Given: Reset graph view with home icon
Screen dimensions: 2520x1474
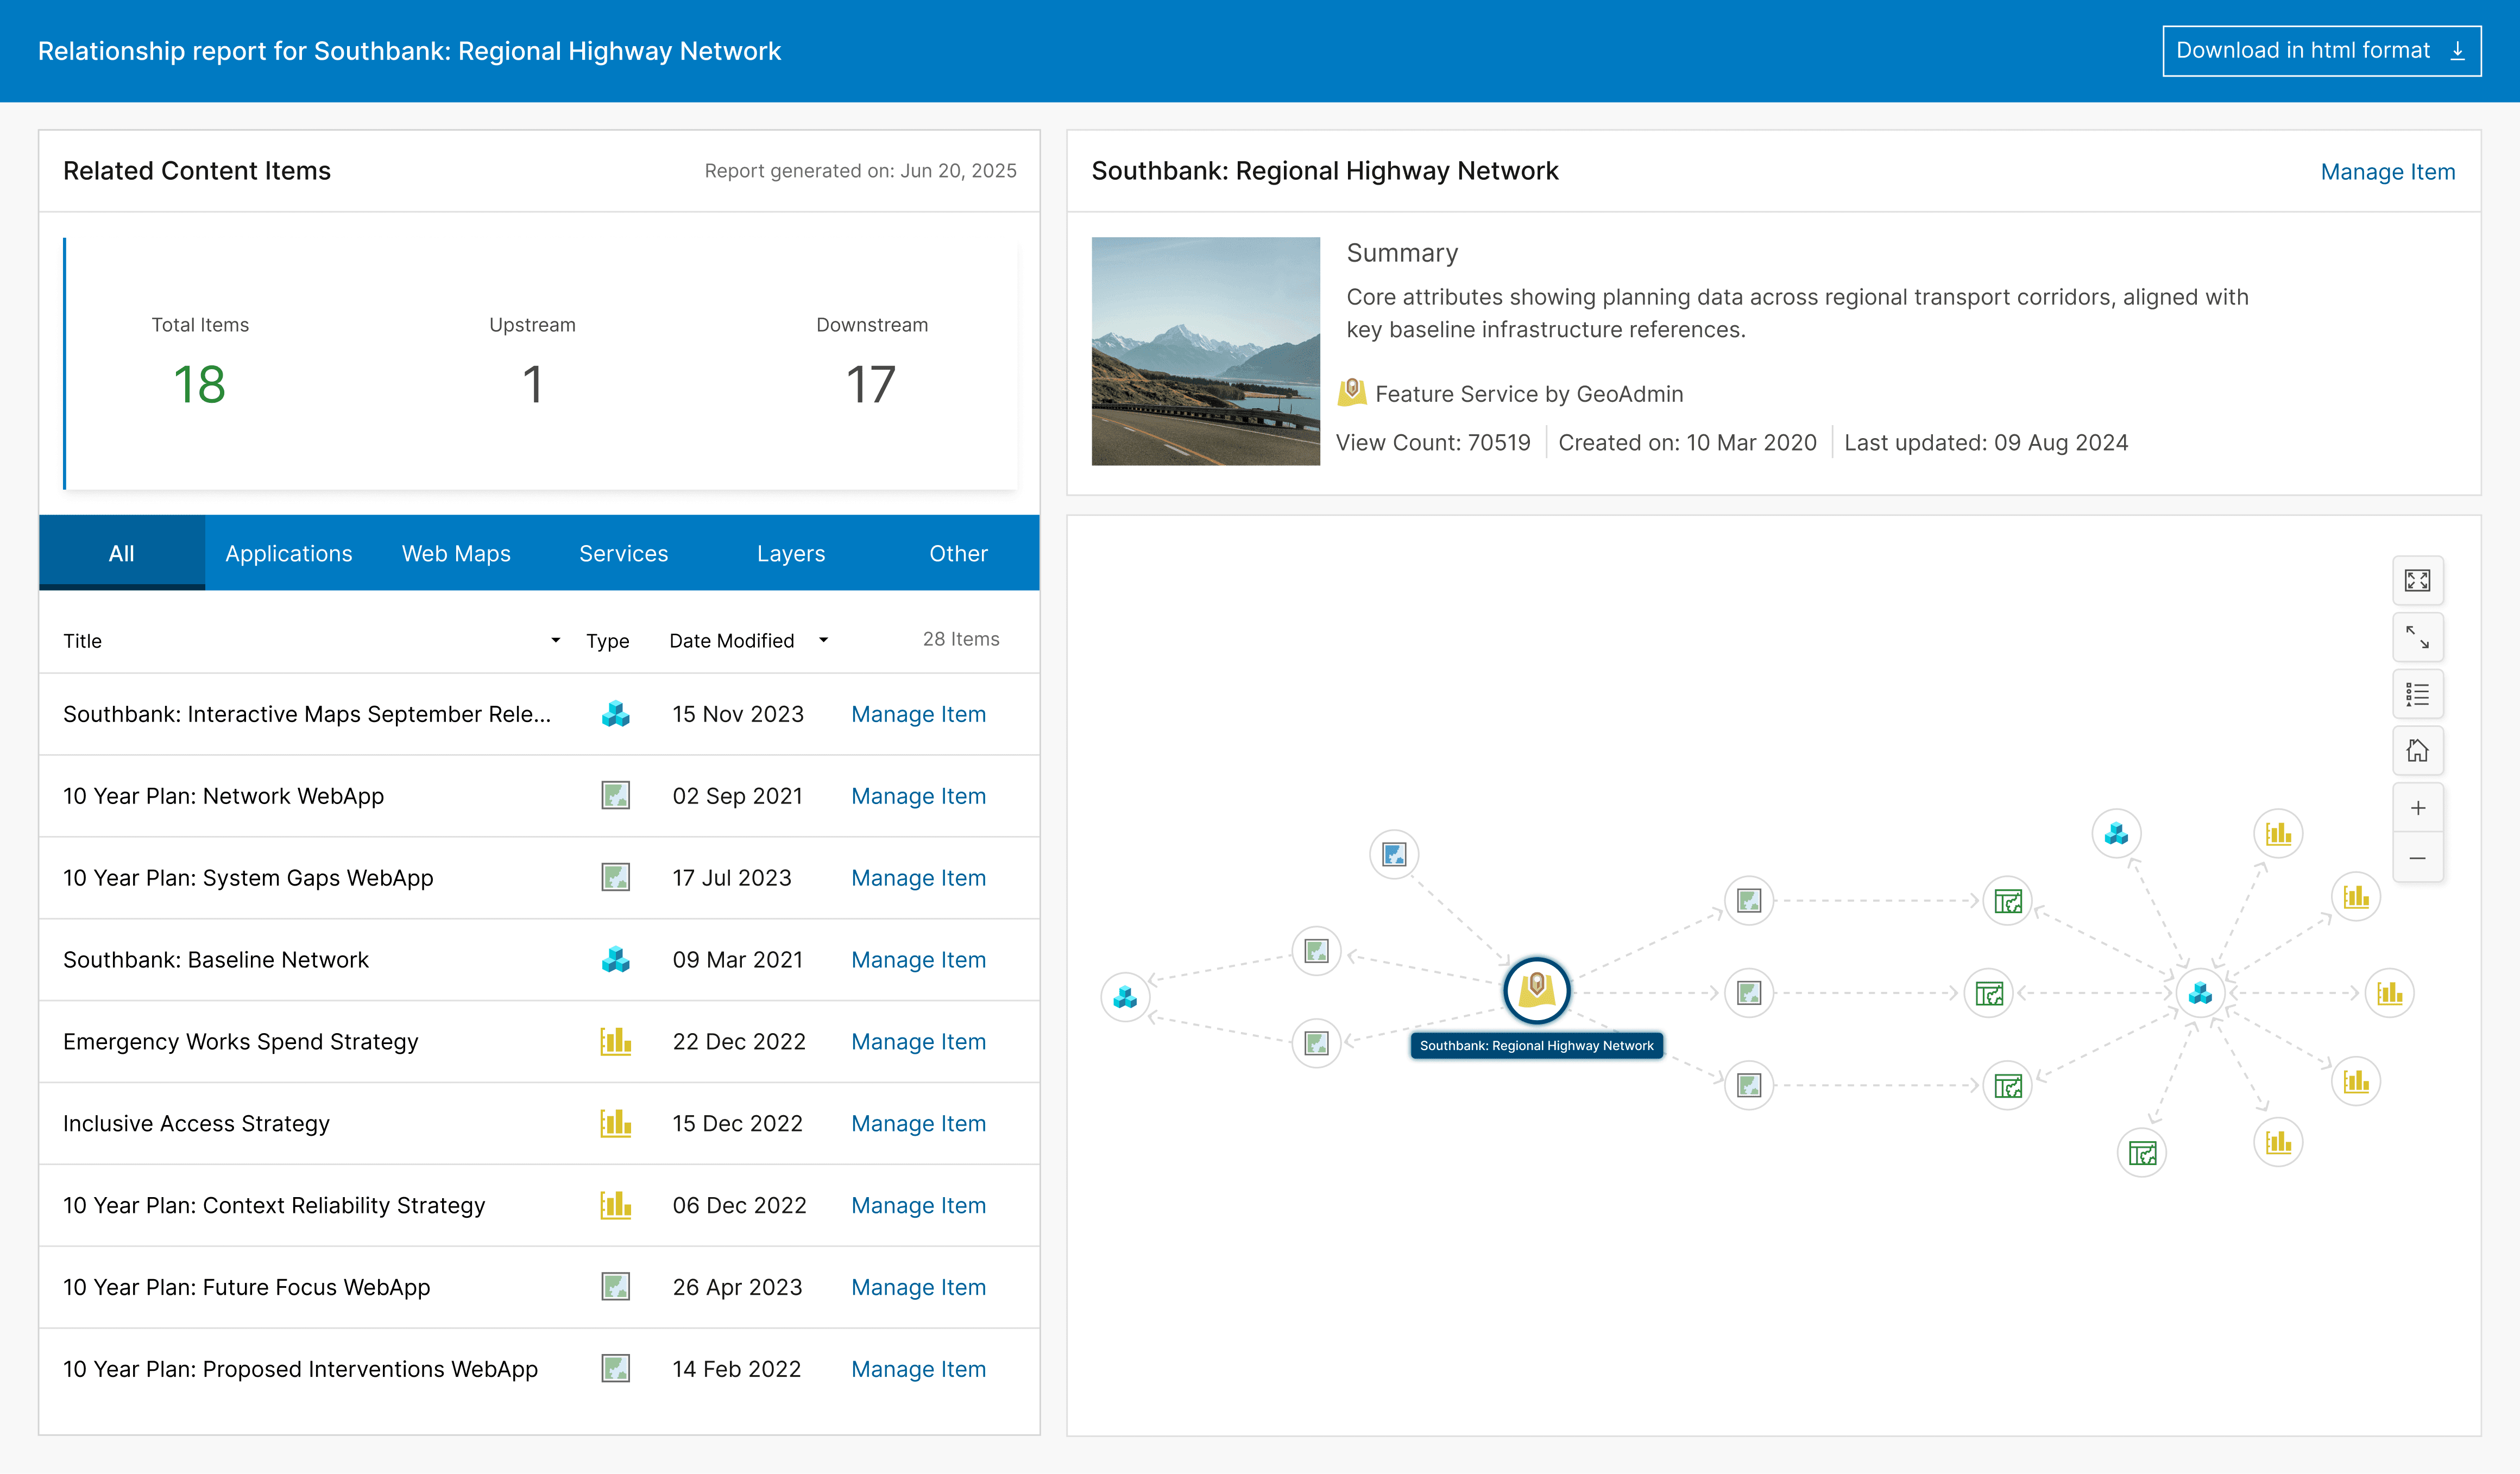Looking at the screenshot, I should tap(2417, 750).
